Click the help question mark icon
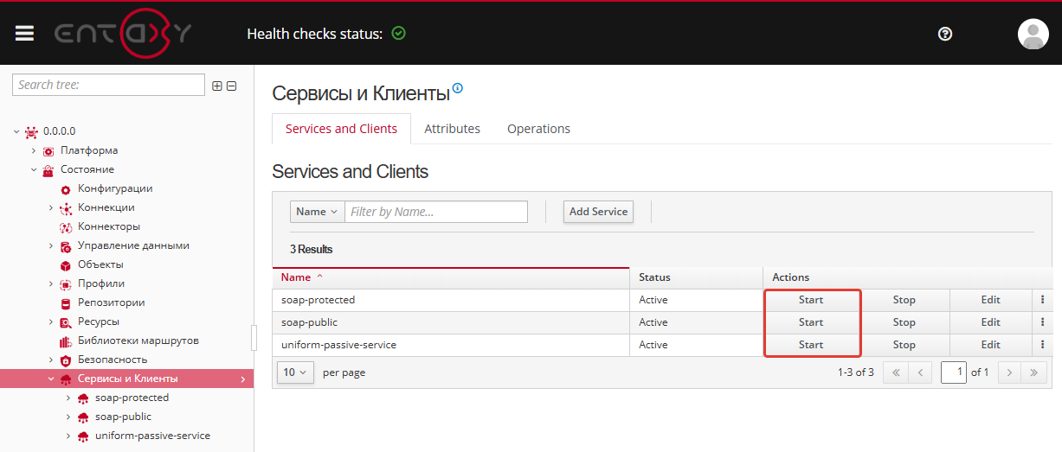1062x452 pixels. click(945, 34)
